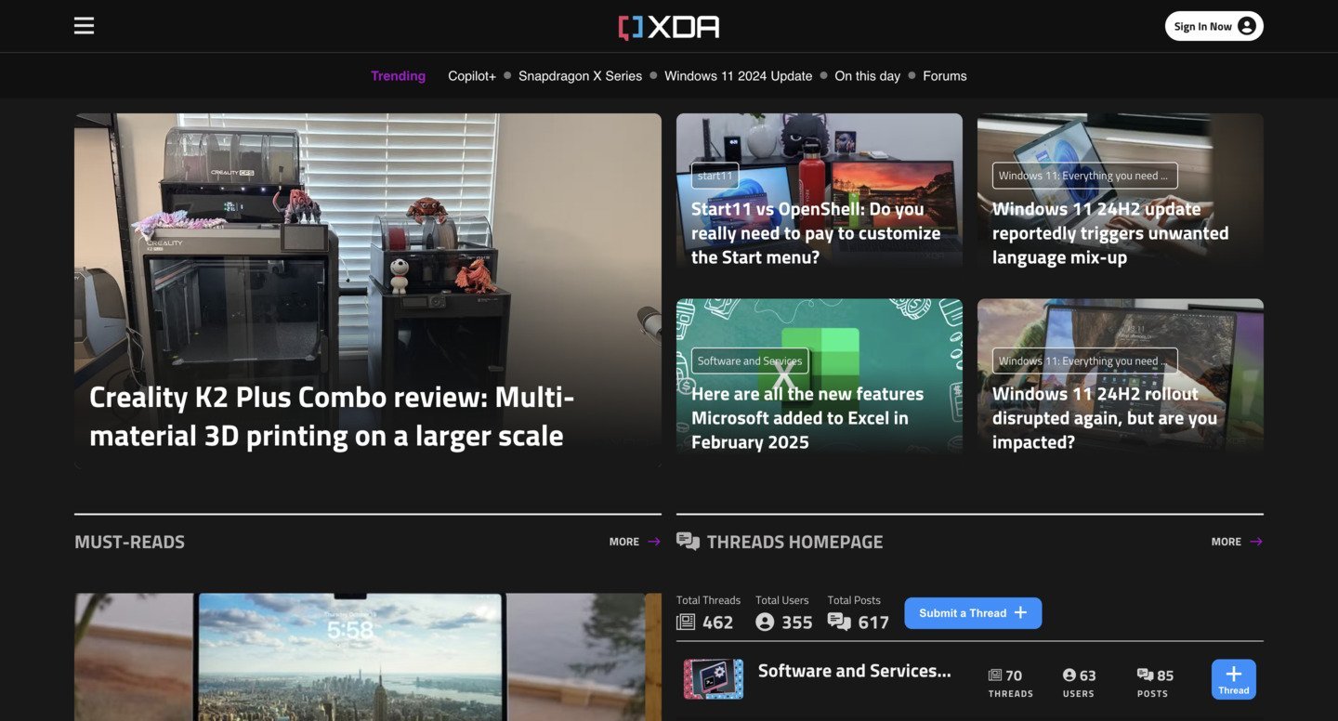Click the user avatar icon in Sign In button
This screenshot has width=1338, height=721.
1247,26
